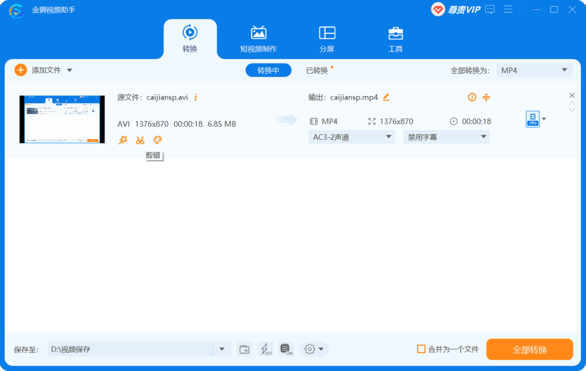586x371 pixels.
Task: Click the orange plus add-file icon
Action: [21, 70]
